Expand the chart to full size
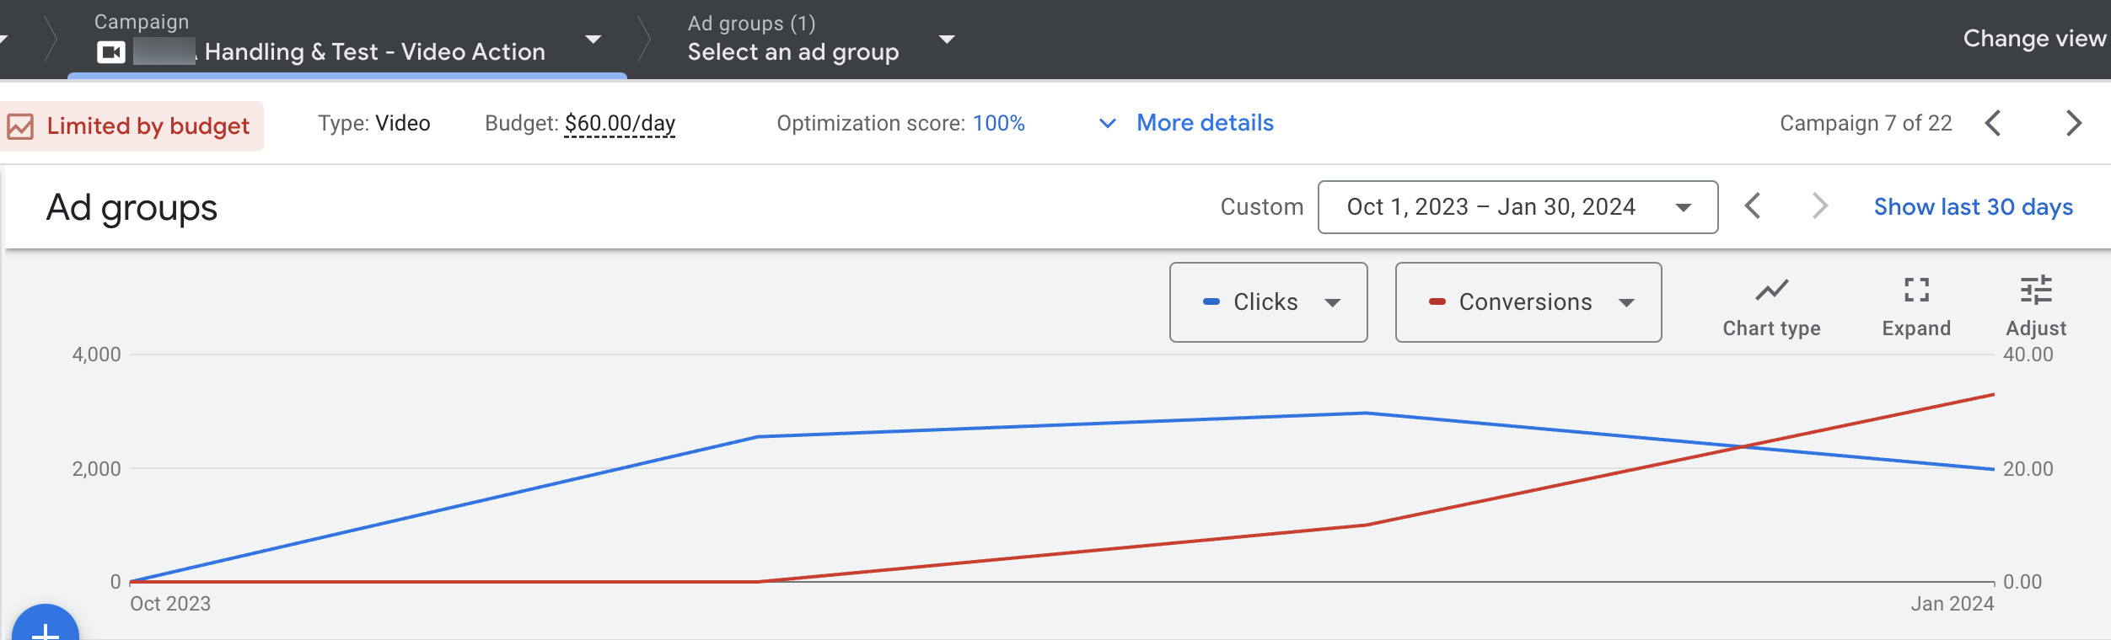2111x640 pixels. pos(1915,291)
